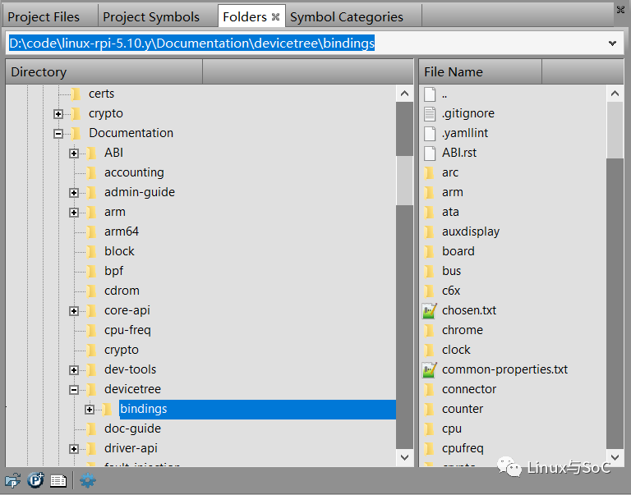Close the Folders tab with its x icon
The image size is (631, 495).
point(276,17)
